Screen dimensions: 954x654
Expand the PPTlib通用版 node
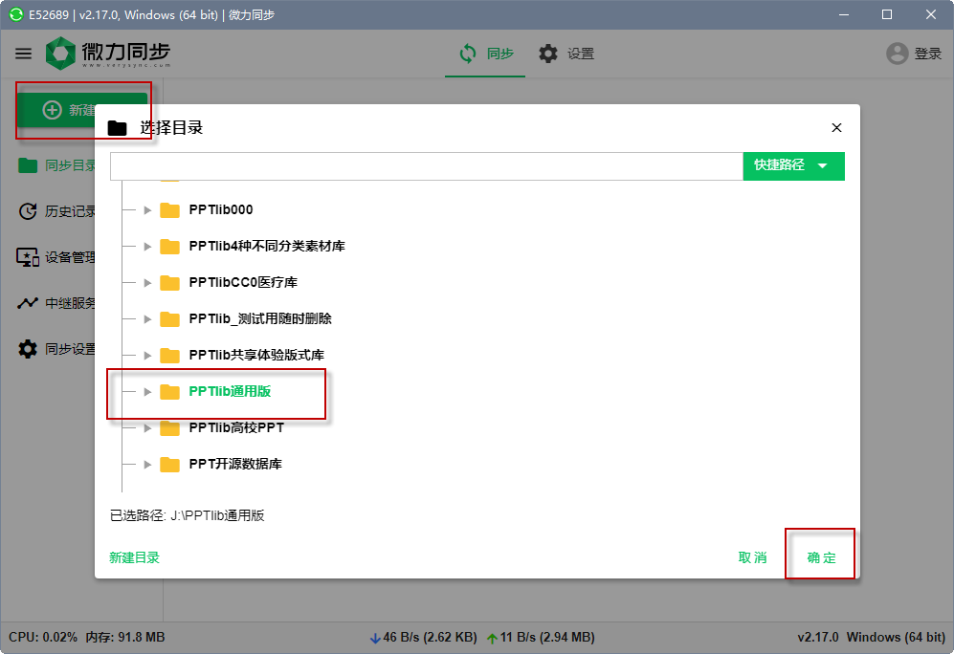[147, 392]
